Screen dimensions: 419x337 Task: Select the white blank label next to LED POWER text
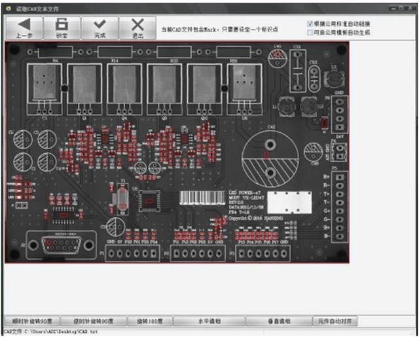point(289,202)
